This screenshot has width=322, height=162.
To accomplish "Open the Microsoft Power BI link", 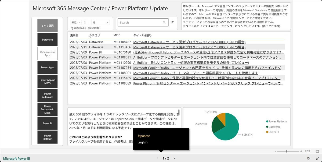I will point(16,159).
